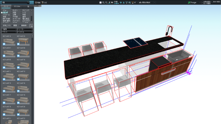Image resolution: width=221 pixels, height=124 pixels.
Task: Click the blue down arrow toolbar icon
Action: pyautogui.click(x=123, y=2)
